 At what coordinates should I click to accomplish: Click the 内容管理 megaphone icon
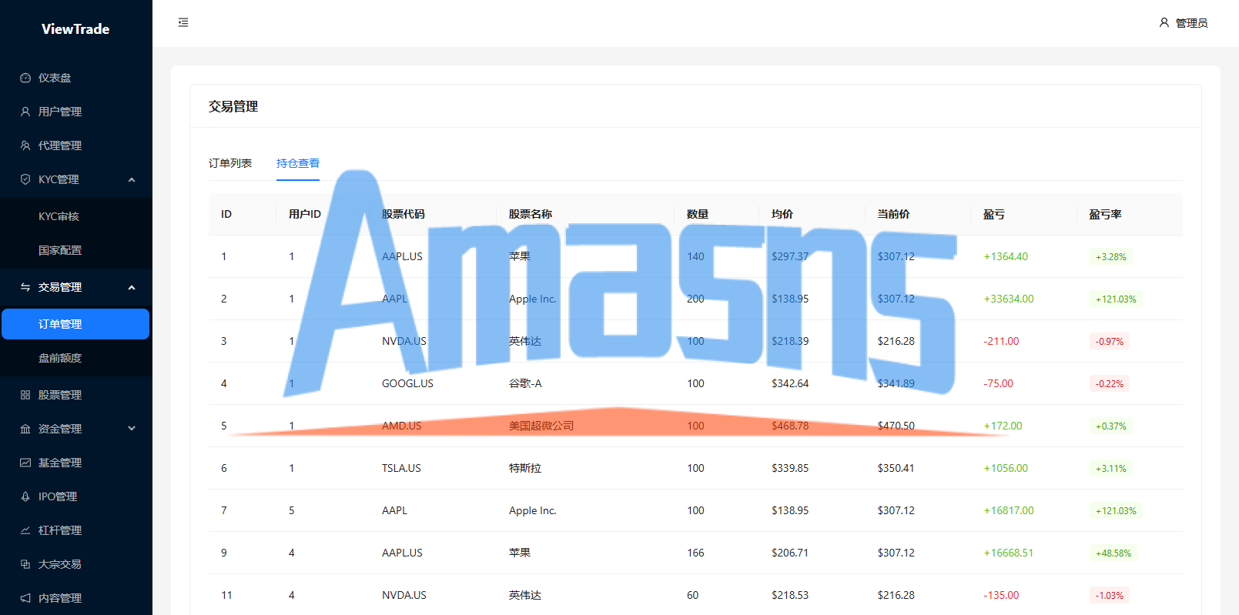pos(25,598)
